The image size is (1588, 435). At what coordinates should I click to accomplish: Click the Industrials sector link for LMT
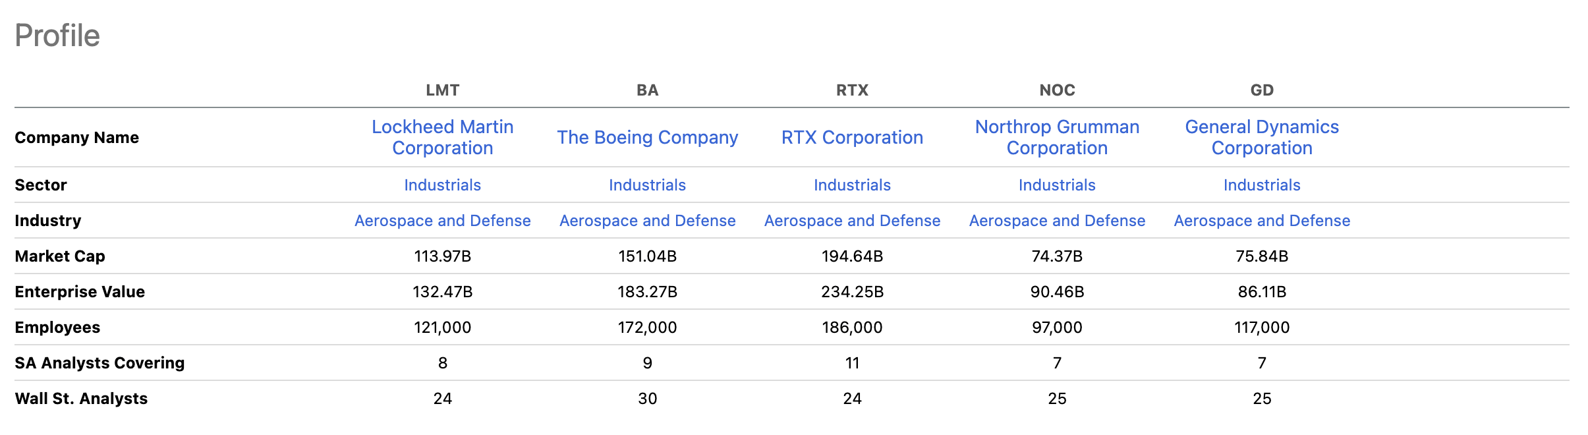point(443,185)
